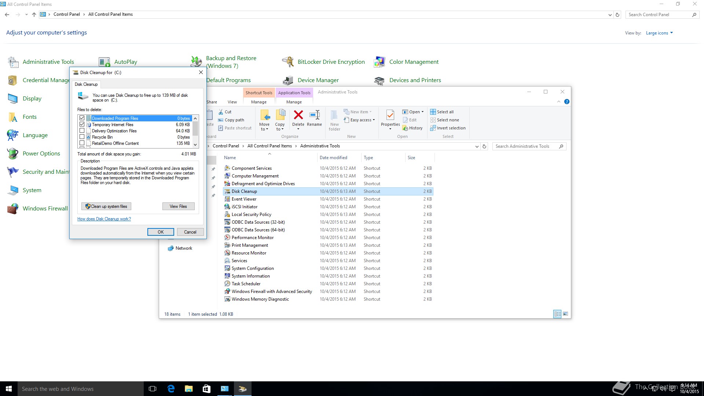Expand the Open button dropdown arrow
The height and width of the screenshot is (396, 704).
(x=422, y=112)
